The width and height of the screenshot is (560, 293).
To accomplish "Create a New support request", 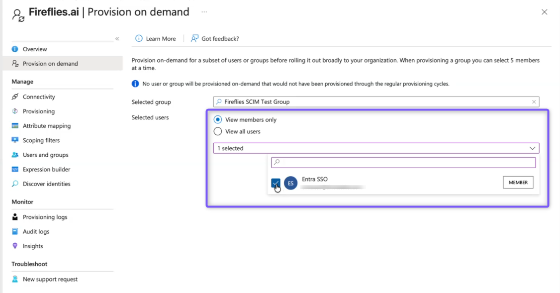I will pos(50,280).
